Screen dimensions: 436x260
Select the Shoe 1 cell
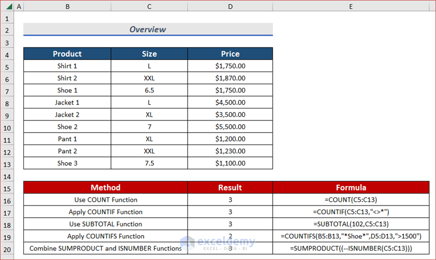coord(67,90)
